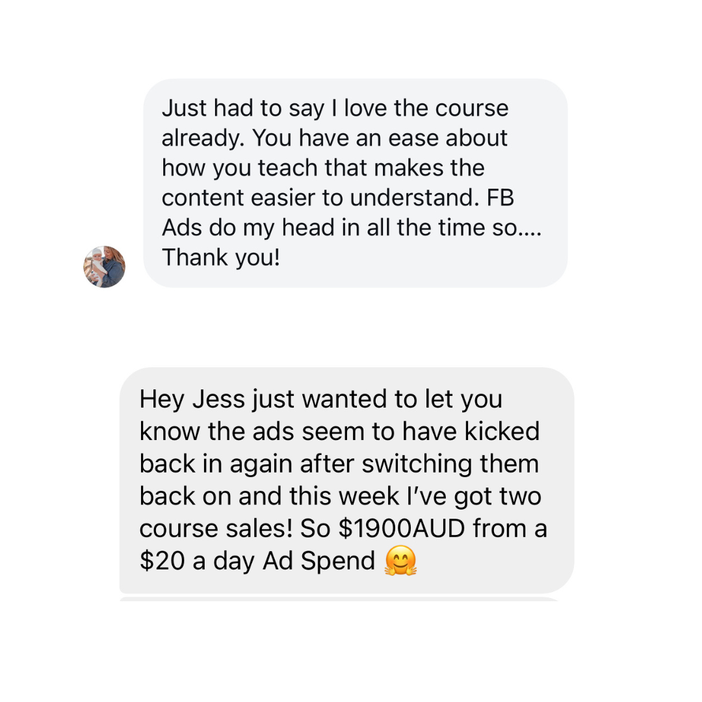
Task: Click 'back on and this week' text
Action: (x=253, y=496)
